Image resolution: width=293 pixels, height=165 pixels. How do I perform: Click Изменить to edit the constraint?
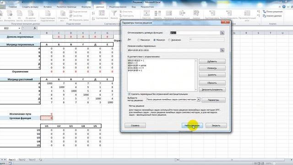(212, 68)
